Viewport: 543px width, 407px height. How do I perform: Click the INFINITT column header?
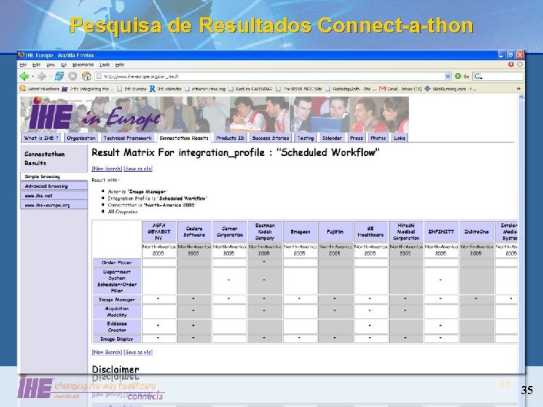(441, 231)
